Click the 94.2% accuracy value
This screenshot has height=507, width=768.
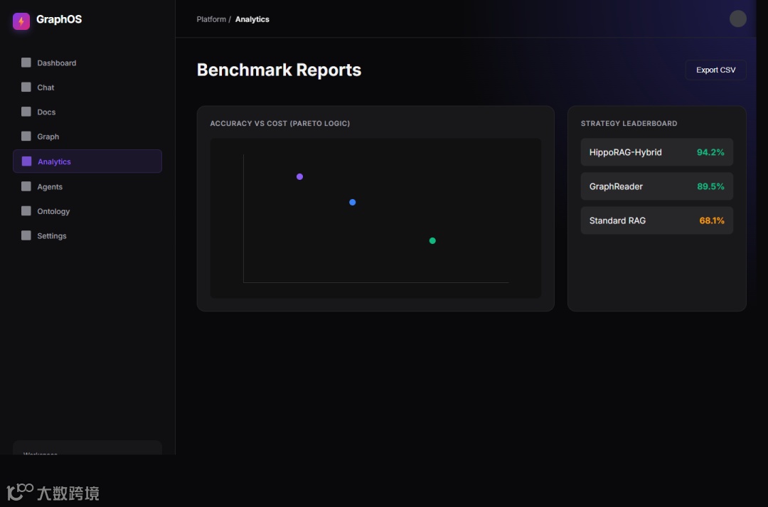point(710,152)
